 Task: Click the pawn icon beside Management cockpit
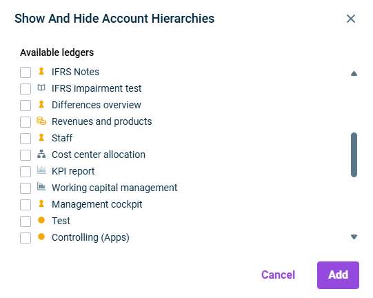click(x=41, y=203)
